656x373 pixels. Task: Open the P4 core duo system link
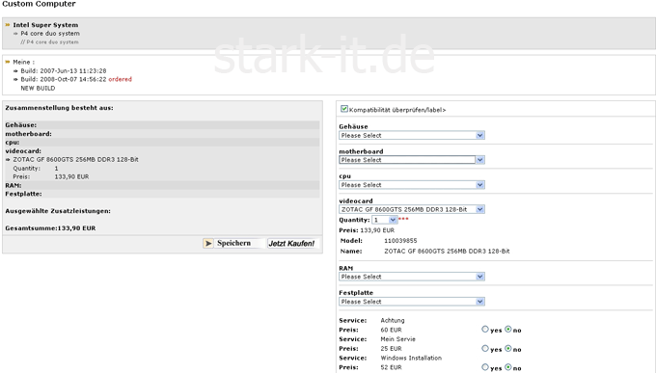point(50,34)
